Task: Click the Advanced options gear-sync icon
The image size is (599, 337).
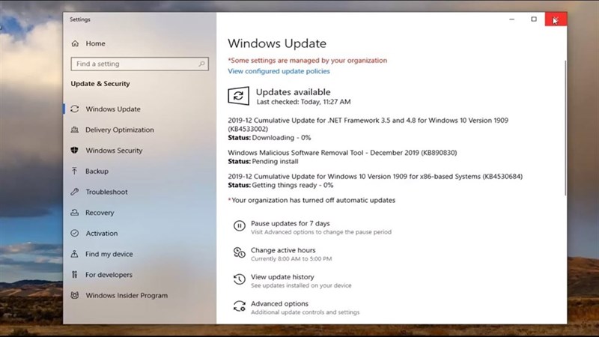Action: (239, 306)
